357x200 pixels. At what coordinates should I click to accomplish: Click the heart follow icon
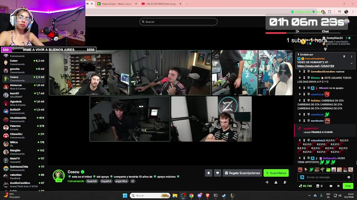tap(218, 173)
